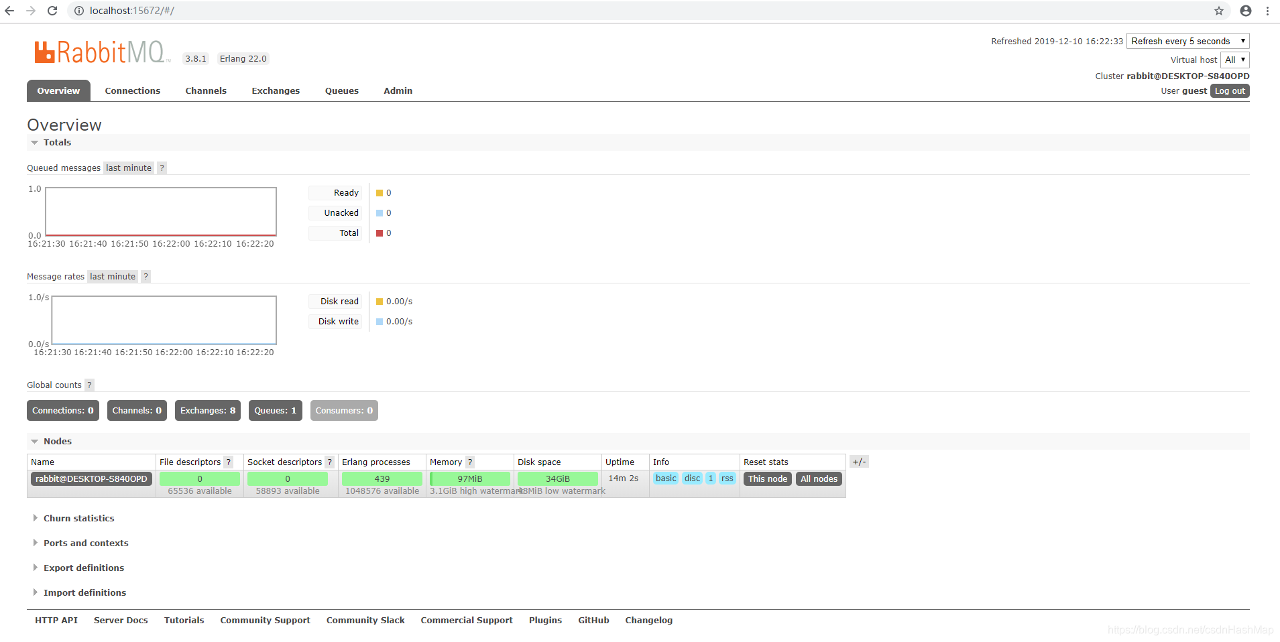Click the blue Unacked legend swatch
The height and width of the screenshot is (642, 1280).
380,213
